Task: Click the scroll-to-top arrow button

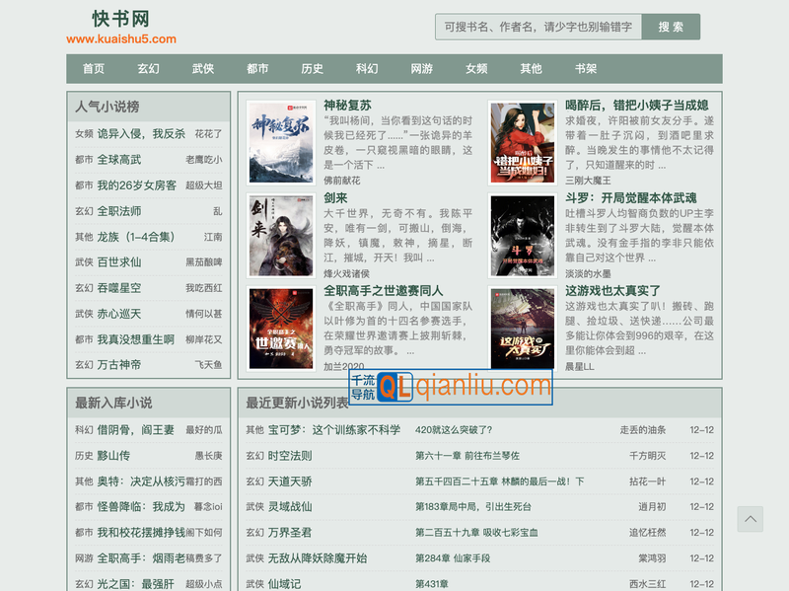Action: coord(751,519)
